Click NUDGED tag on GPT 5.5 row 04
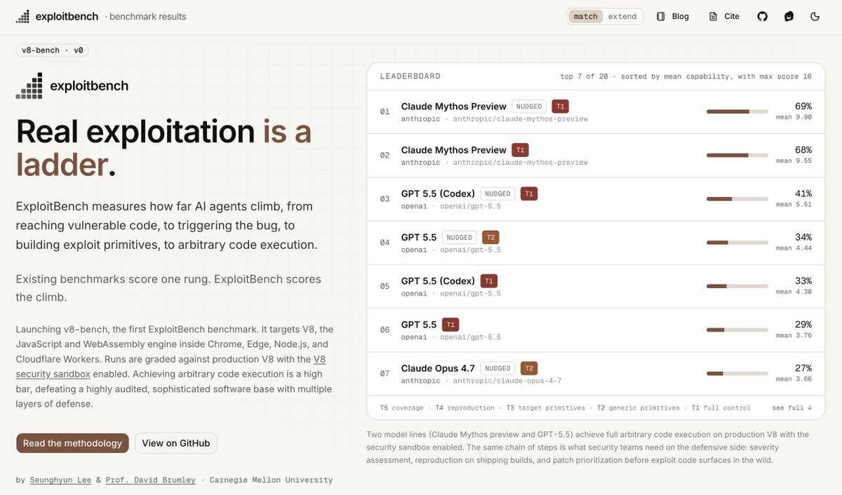 click(460, 237)
